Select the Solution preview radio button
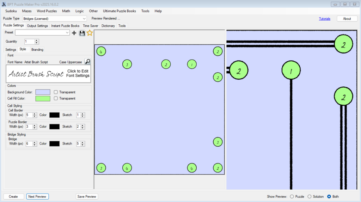361x202 pixels. [x=310, y=196]
